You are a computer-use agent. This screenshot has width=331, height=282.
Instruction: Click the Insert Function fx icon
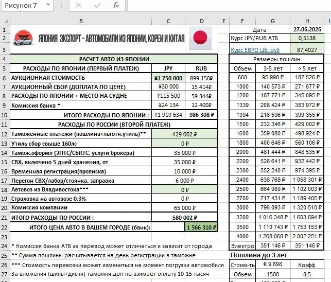[x=116, y=5]
